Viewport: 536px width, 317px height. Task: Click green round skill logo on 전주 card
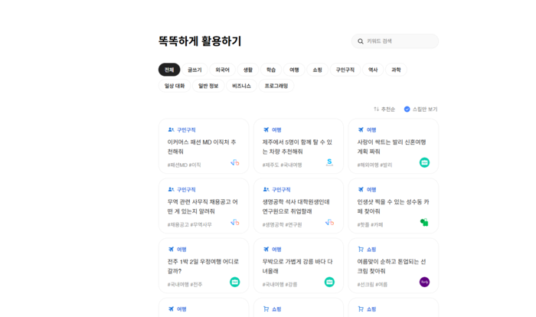(235, 282)
